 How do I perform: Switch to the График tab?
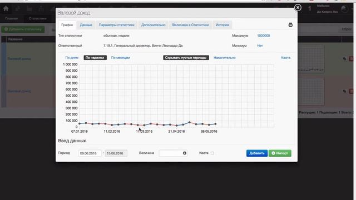pyautogui.click(x=67, y=25)
